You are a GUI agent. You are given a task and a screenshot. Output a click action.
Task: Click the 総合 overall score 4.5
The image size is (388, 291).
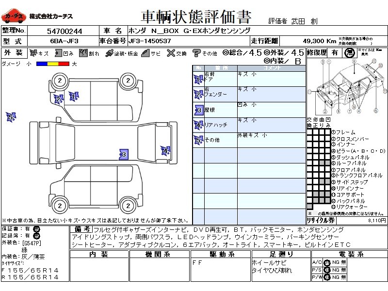(255, 53)
